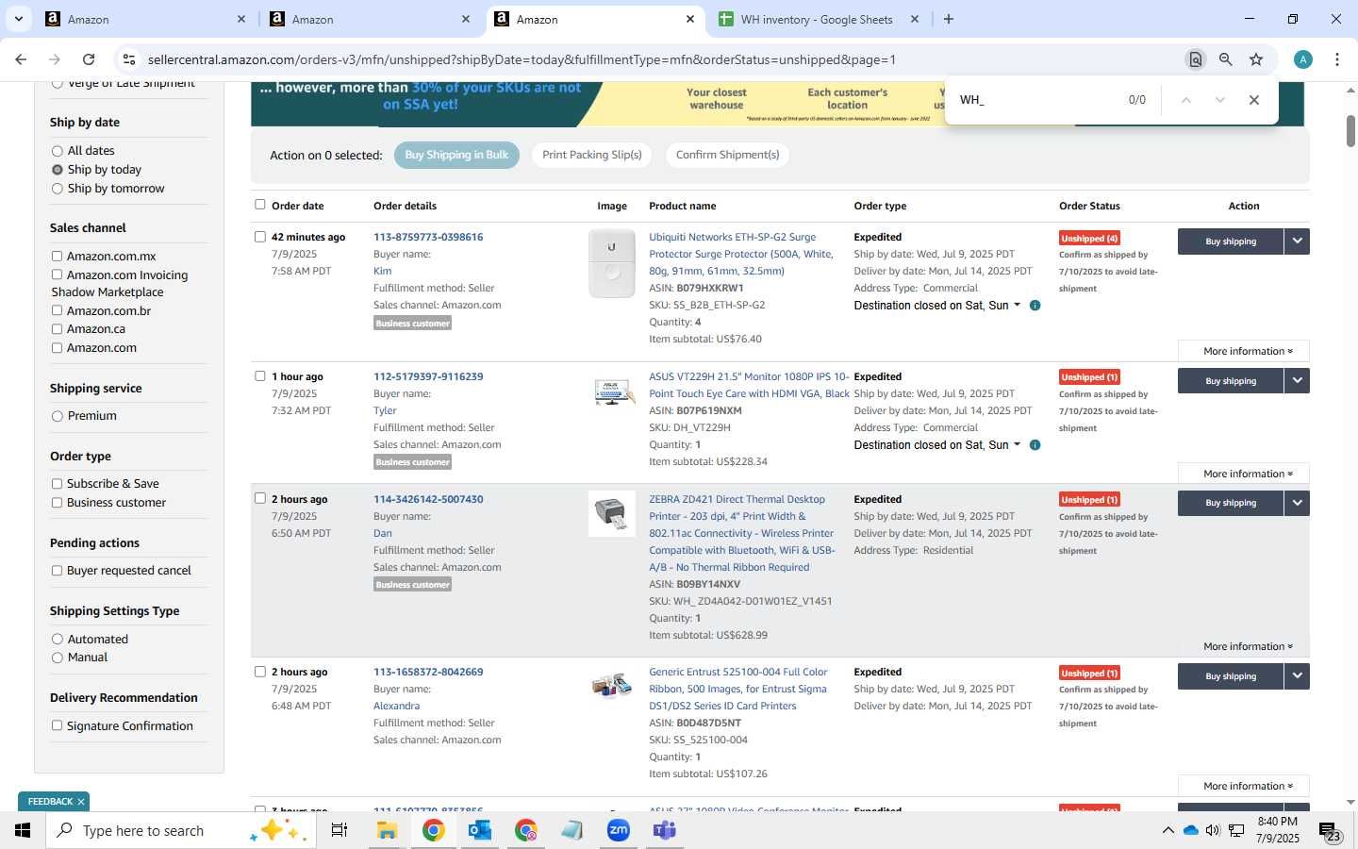
Task: Click Print Packing Slip(s) button
Action: [591, 155]
